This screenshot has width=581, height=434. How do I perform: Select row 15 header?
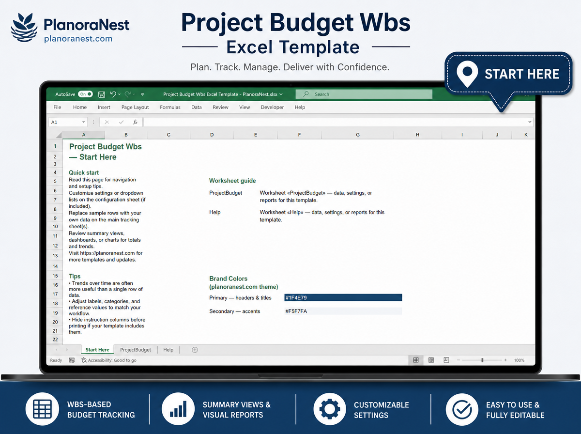tap(55, 276)
